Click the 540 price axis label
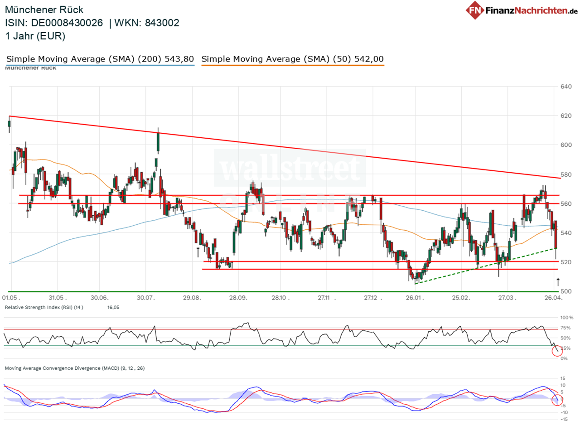The width and height of the screenshot is (580, 426). tap(567, 233)
